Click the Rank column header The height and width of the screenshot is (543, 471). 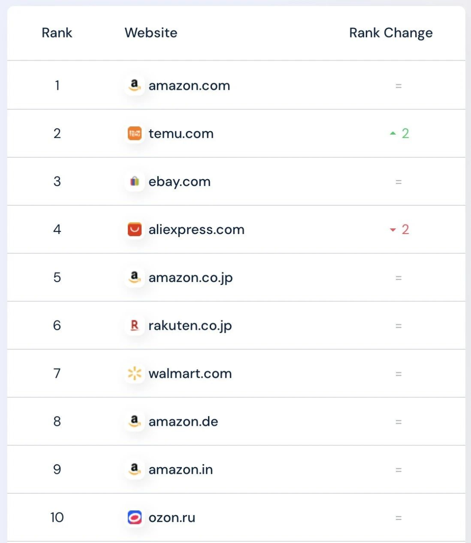coord(57,33)
